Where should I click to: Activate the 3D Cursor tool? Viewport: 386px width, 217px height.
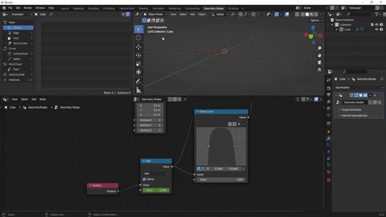pos(139,37)
